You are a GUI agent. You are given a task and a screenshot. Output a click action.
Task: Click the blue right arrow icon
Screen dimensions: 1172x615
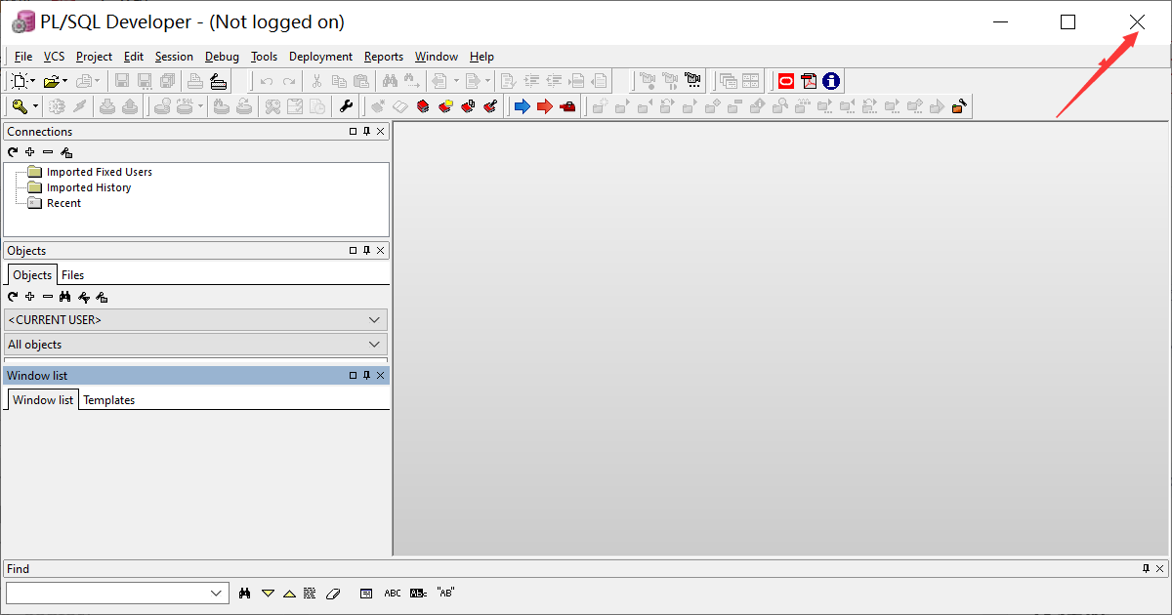click(x=522, y=106)
